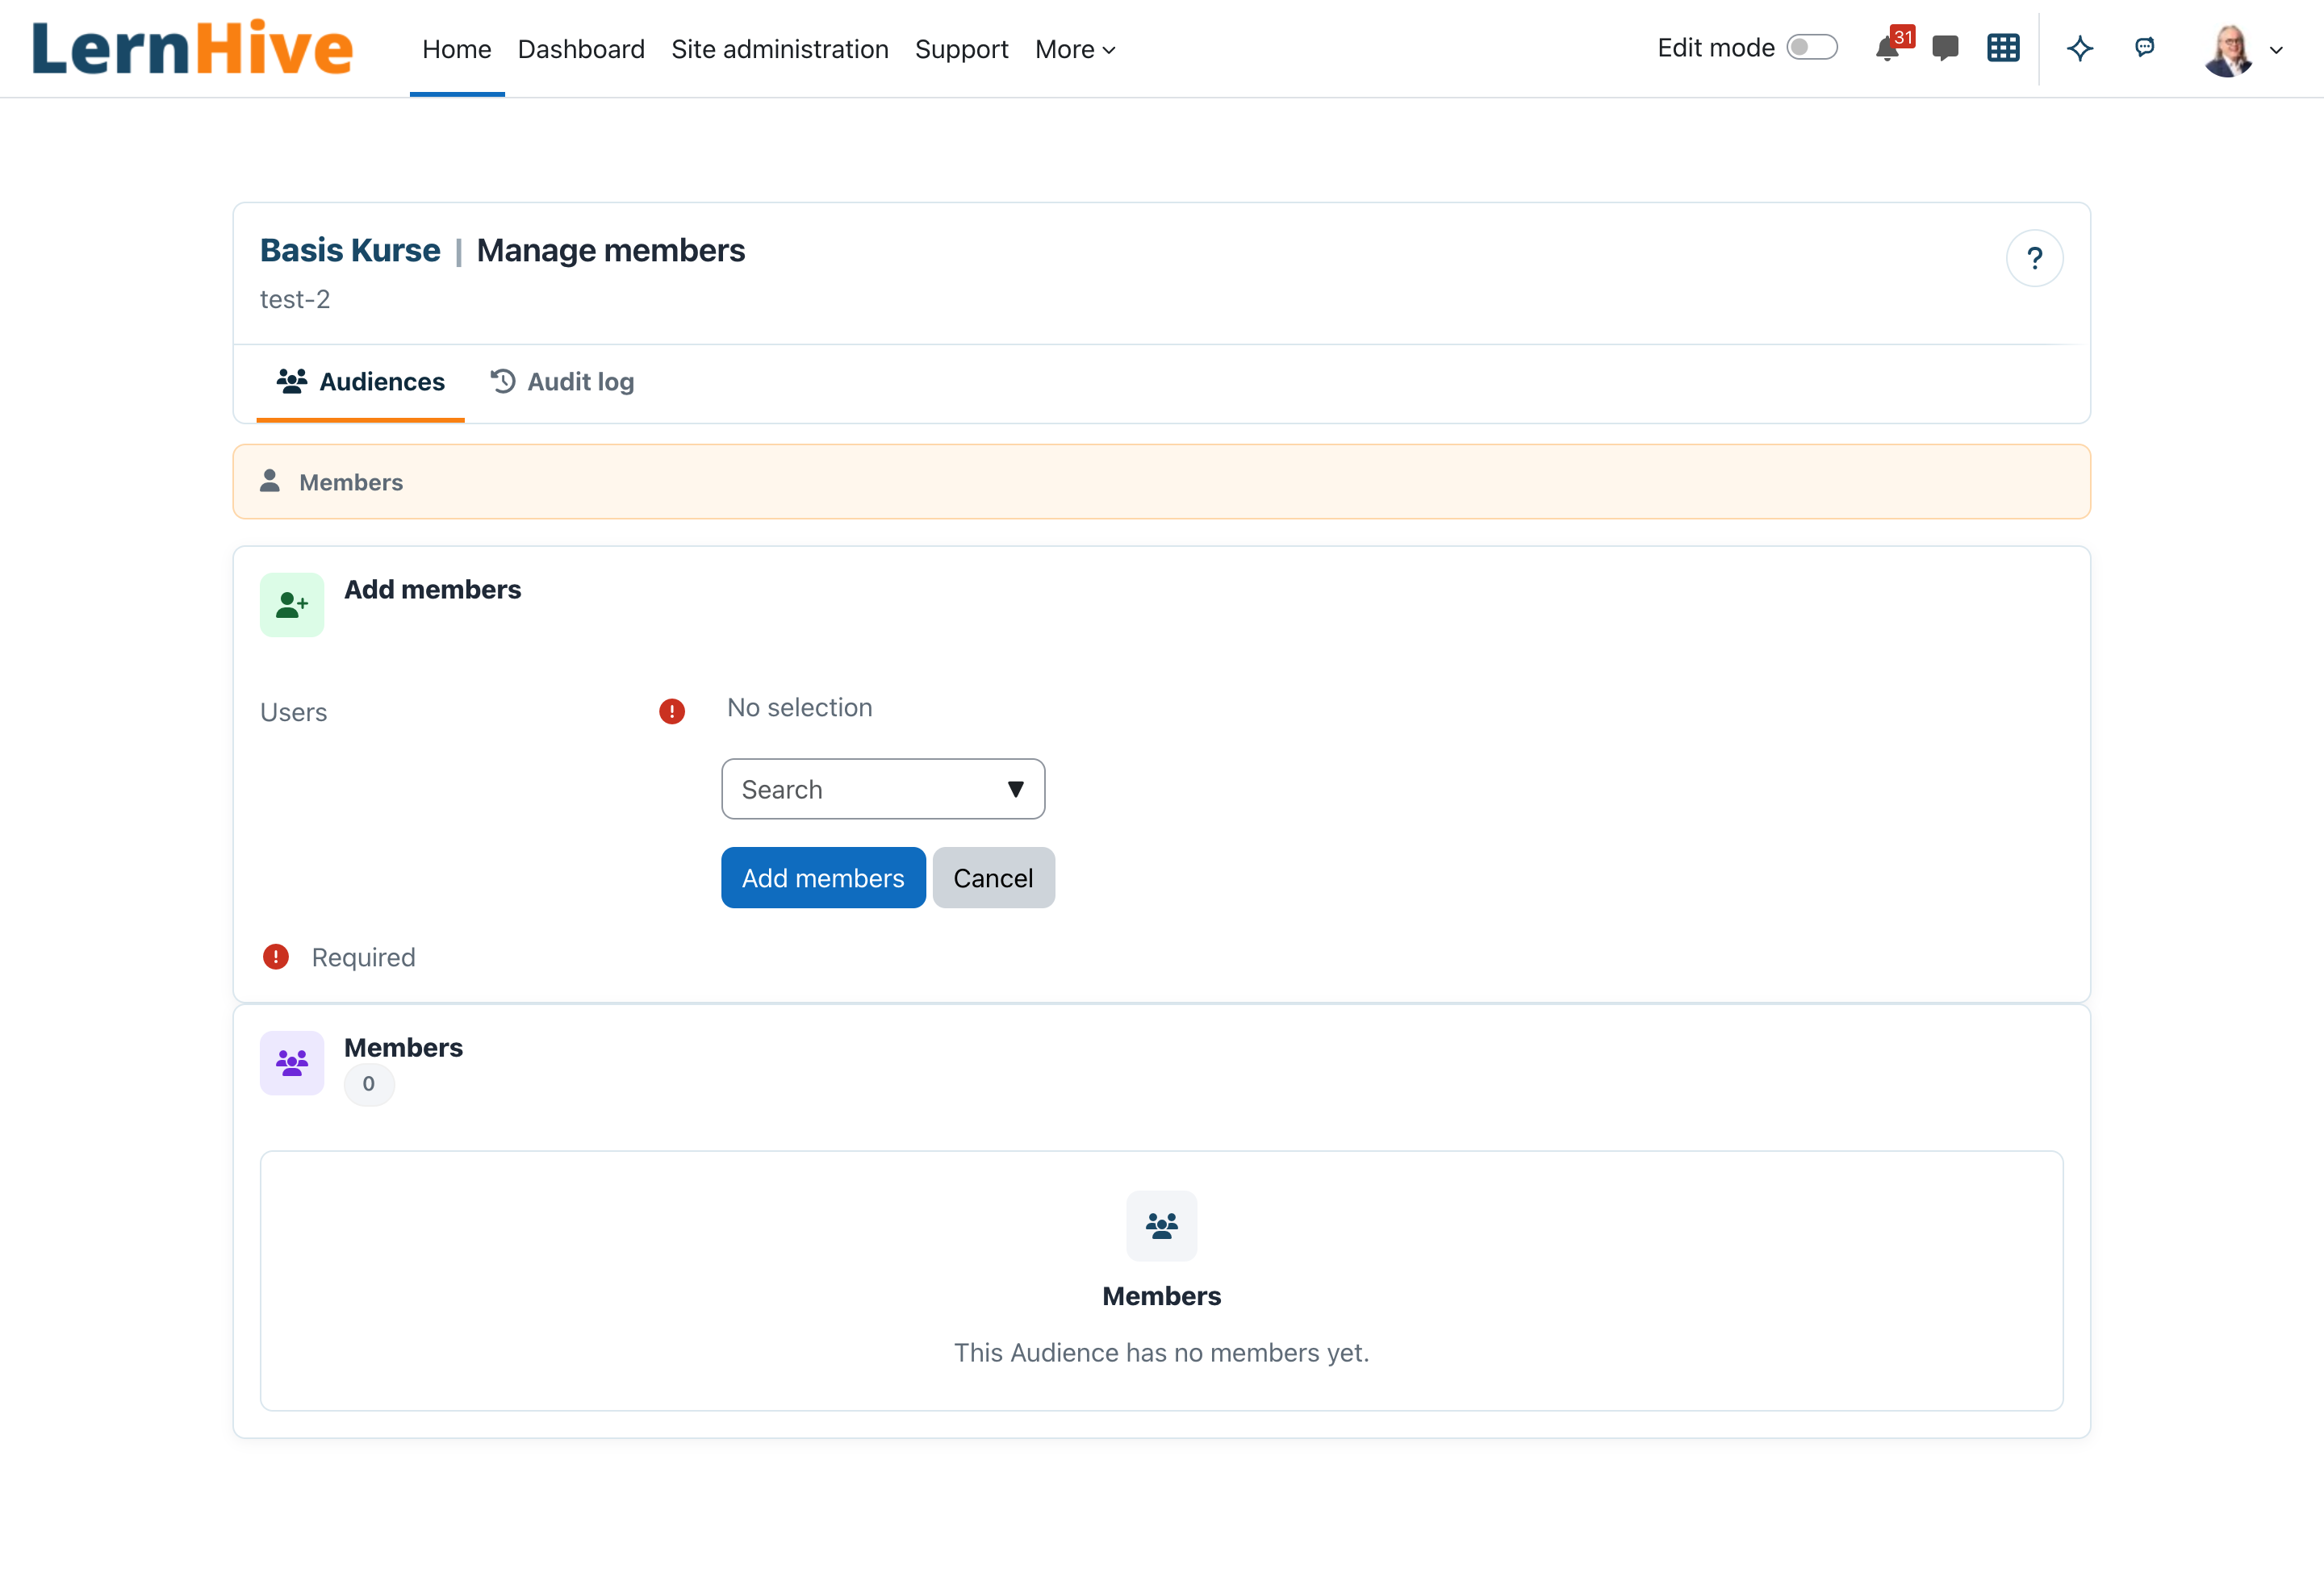Click the red Required indicator icon
This screenshot has width=2324, height=1581.
[x=276, y=957]
